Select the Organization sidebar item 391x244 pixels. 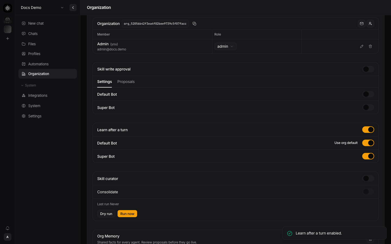(48, 74)
